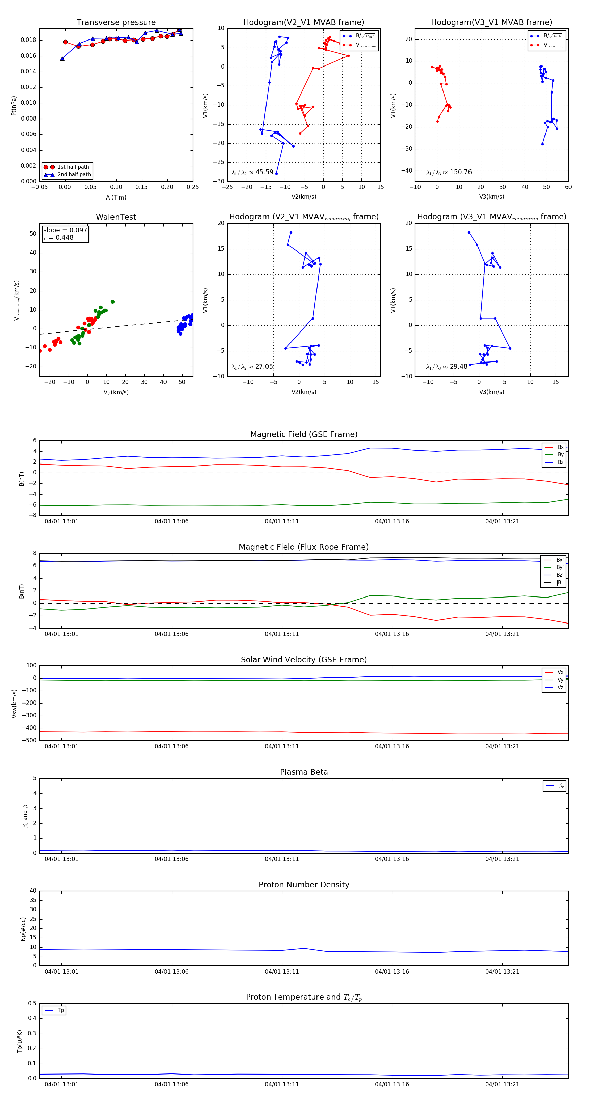Click the 'Transverse pressure' plot title

pyautogui.click(x=116, y=23)
